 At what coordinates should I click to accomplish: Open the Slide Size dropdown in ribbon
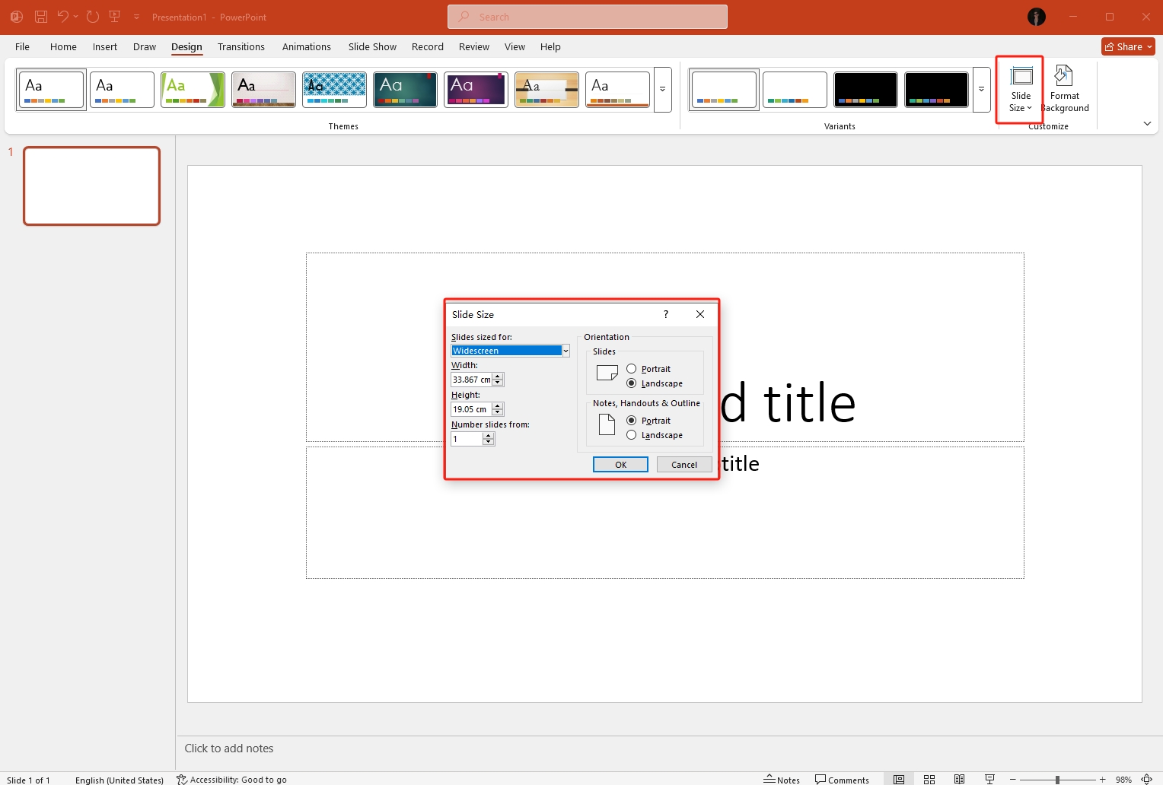1020,90
